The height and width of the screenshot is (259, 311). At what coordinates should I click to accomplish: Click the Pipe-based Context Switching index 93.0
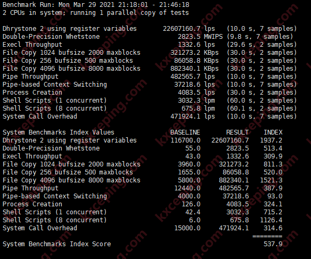tap(275, 196)
